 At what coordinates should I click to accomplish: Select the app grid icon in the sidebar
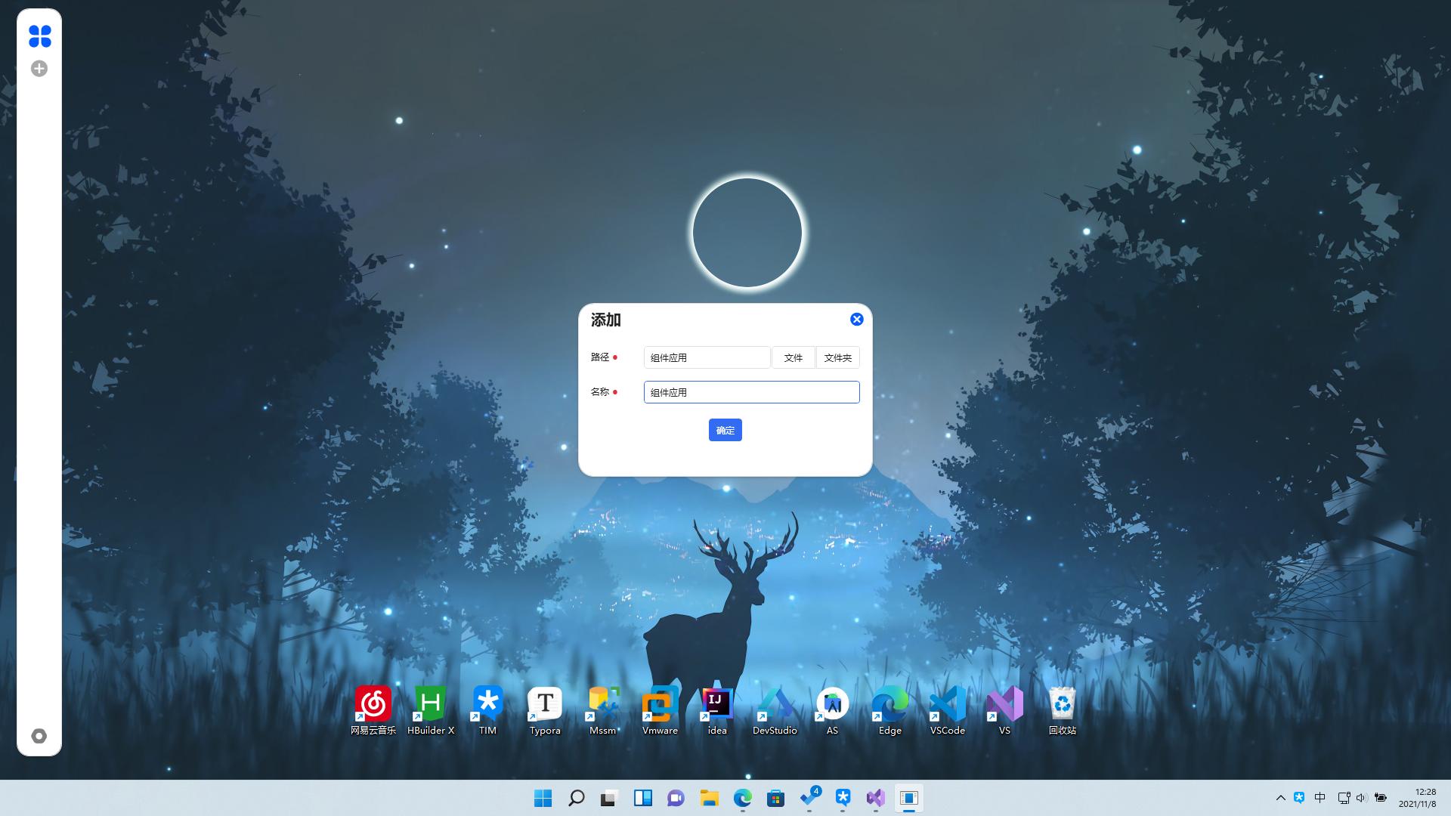tap(40, 37)
